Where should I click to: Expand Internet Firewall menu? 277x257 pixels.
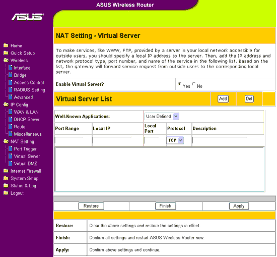(26, 171)
